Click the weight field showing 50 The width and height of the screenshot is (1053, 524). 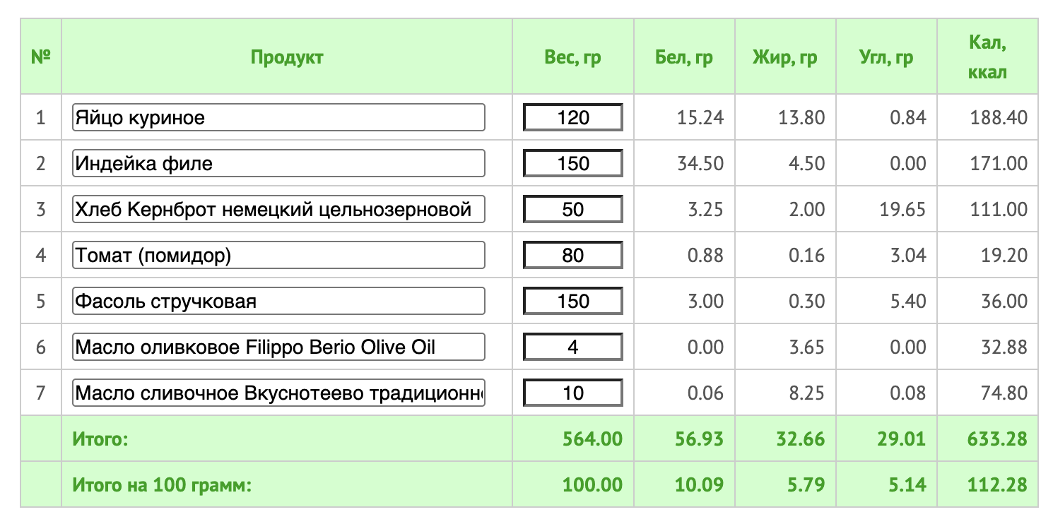pos(573,209)
